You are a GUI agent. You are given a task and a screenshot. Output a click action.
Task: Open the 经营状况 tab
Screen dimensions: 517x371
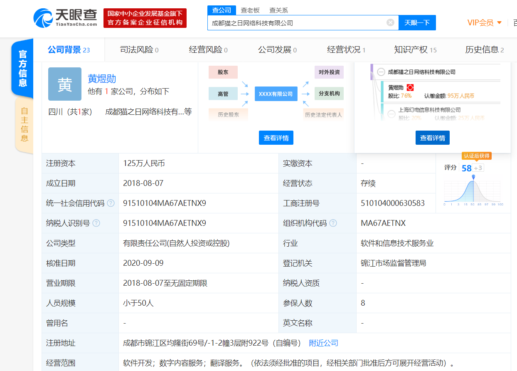click(346, 50)
